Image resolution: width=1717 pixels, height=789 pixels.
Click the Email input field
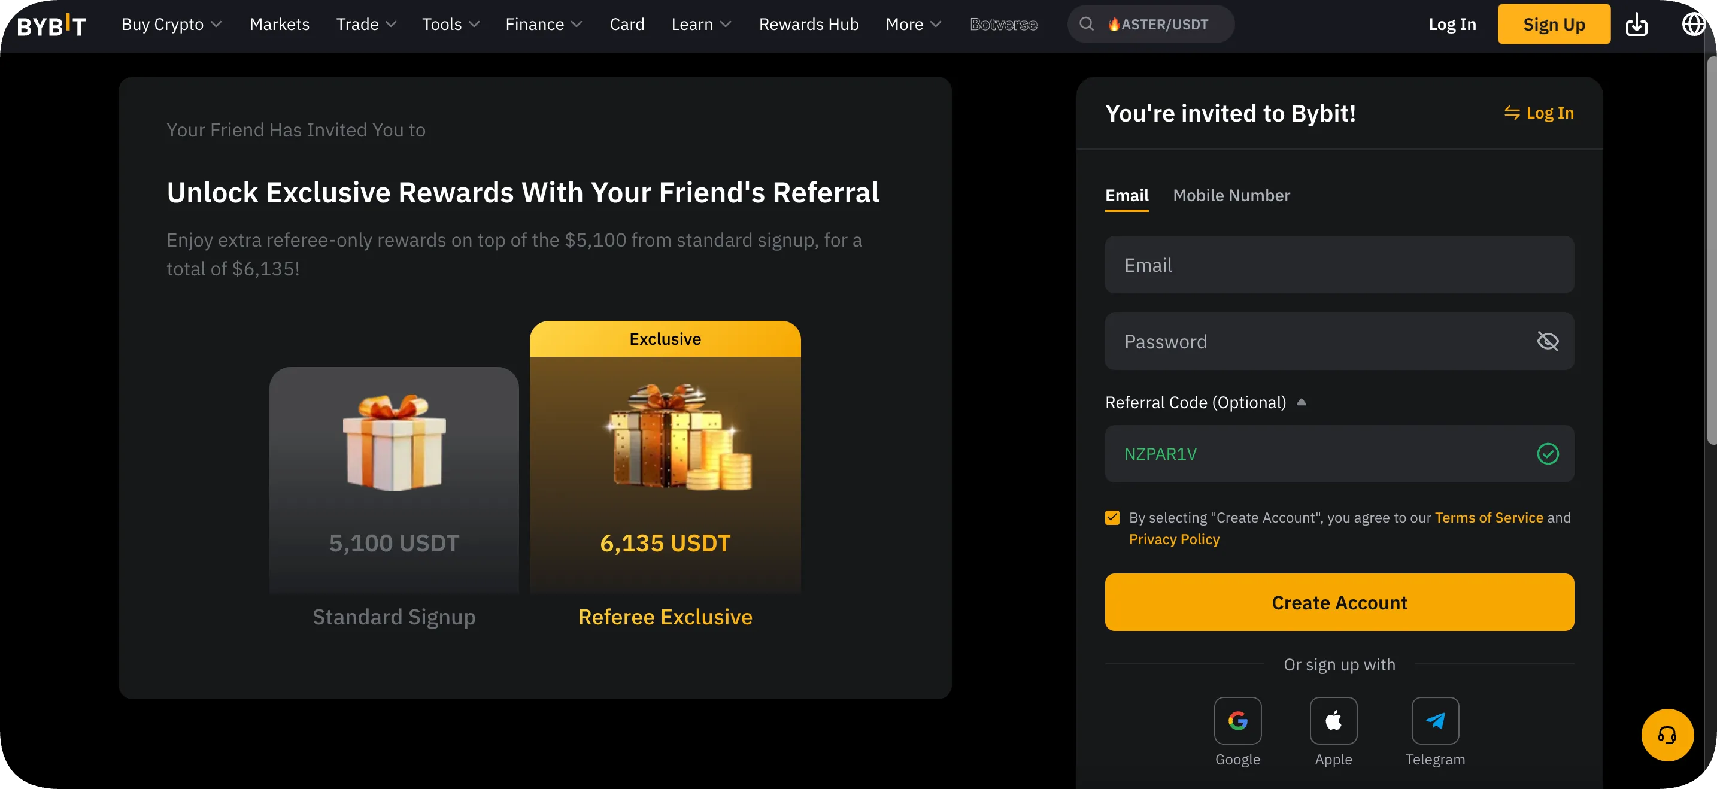tap(1339, 265)
